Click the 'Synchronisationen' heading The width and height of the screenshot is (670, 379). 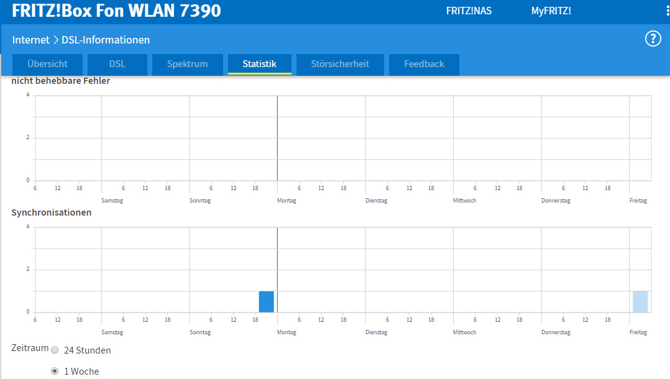pos(51,212)
